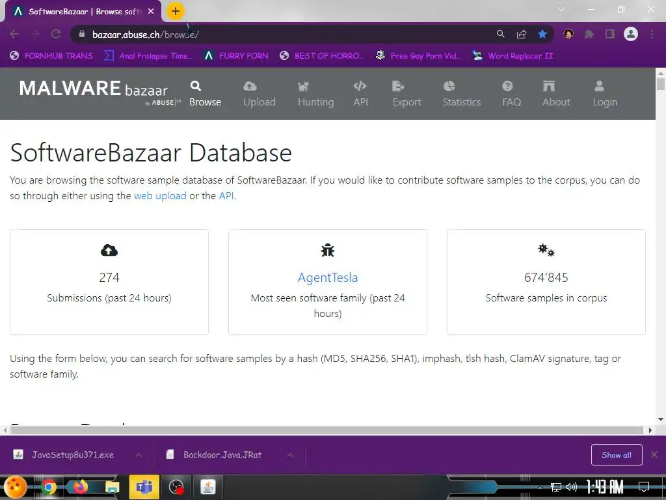The height and width of the screenshot is (500, 666).
Task: Open the Export nav section
Action: [x=406, y=94]
